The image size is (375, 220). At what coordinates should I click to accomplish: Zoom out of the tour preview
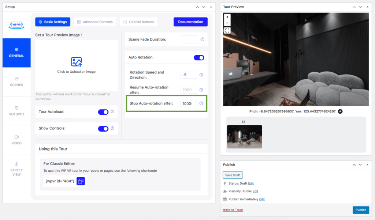pos(227,23)
